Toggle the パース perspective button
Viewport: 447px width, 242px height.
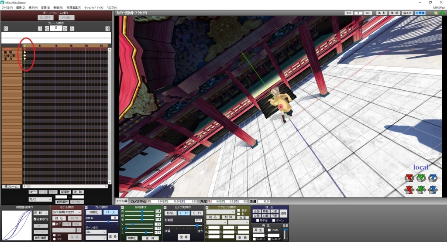click(110, 212)
